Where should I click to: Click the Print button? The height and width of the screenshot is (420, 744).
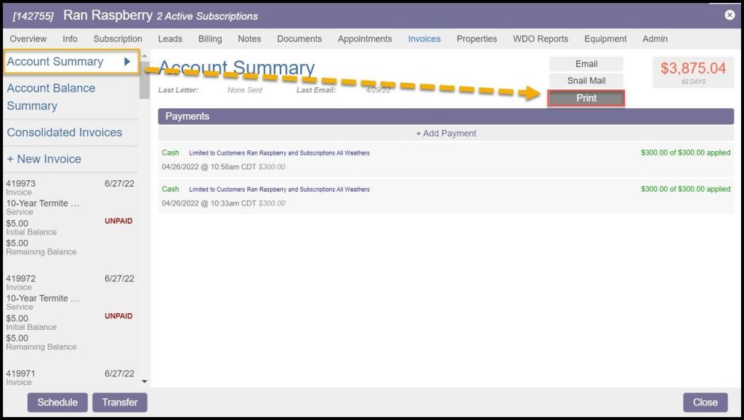586,98
